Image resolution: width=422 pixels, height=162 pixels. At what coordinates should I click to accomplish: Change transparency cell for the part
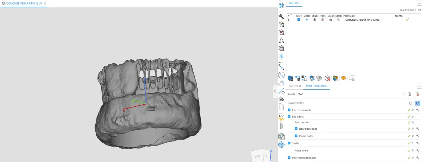[x=322, y=20]
